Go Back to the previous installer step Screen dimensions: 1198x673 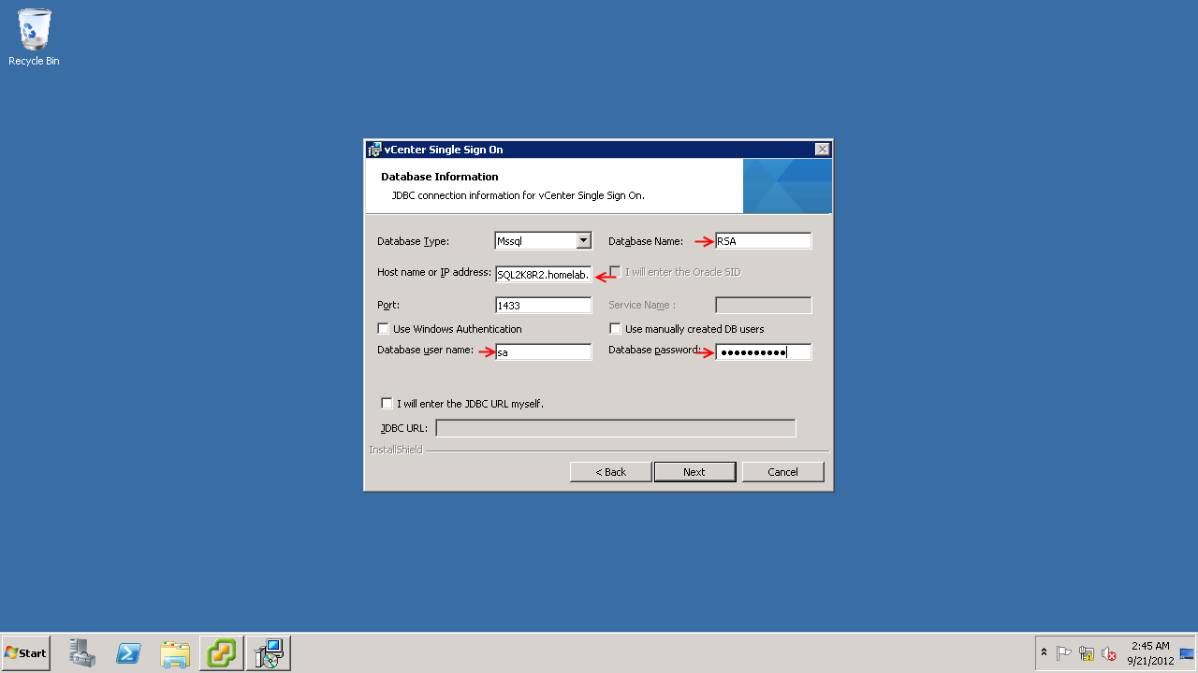pos(610,472)
